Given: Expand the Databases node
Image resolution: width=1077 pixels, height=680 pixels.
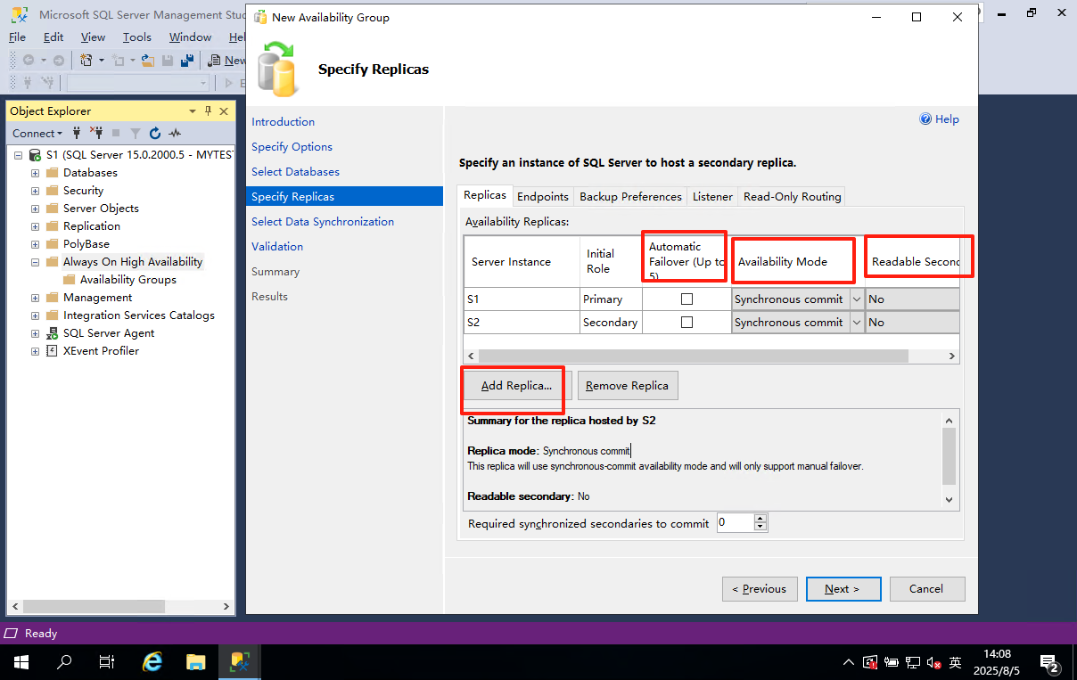Looking at the screenshot, I should (x=35, y=172).
